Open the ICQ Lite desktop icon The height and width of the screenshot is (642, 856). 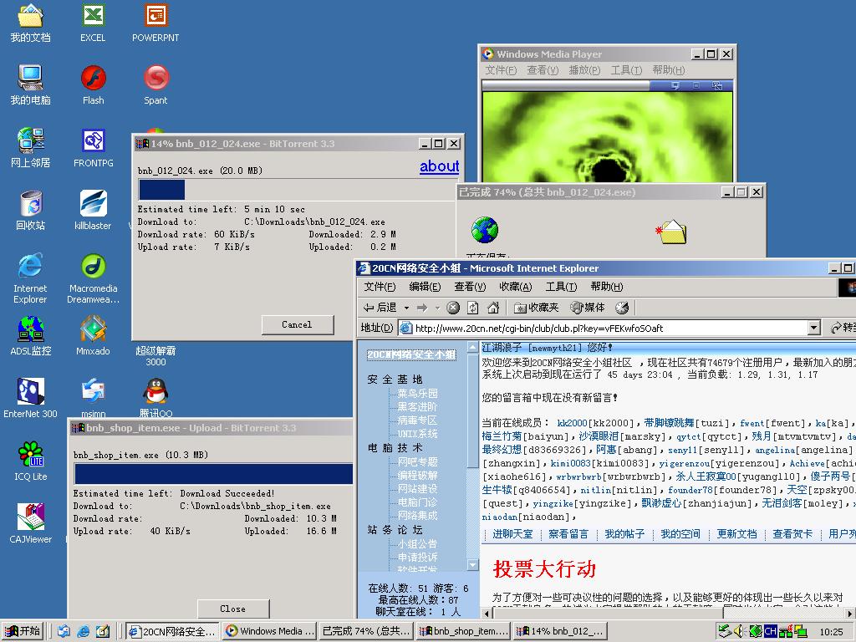pyautogui.click(x=31, y=461)
